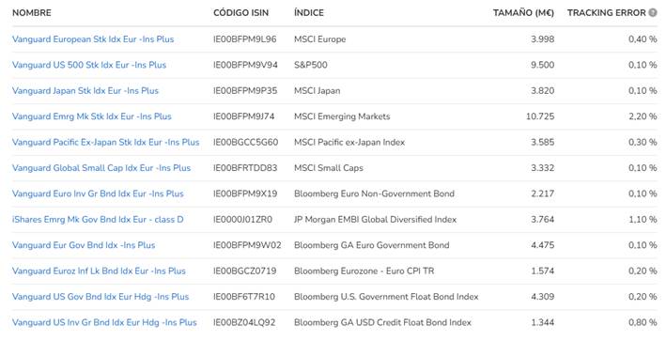
Task: Click size value 2.217
Action: (542, 194)
